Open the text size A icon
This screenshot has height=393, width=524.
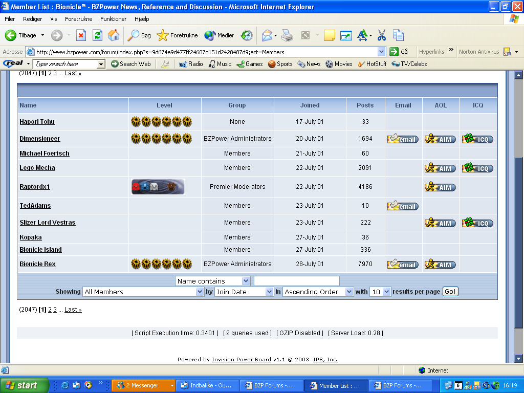click(x=363, y=35)
